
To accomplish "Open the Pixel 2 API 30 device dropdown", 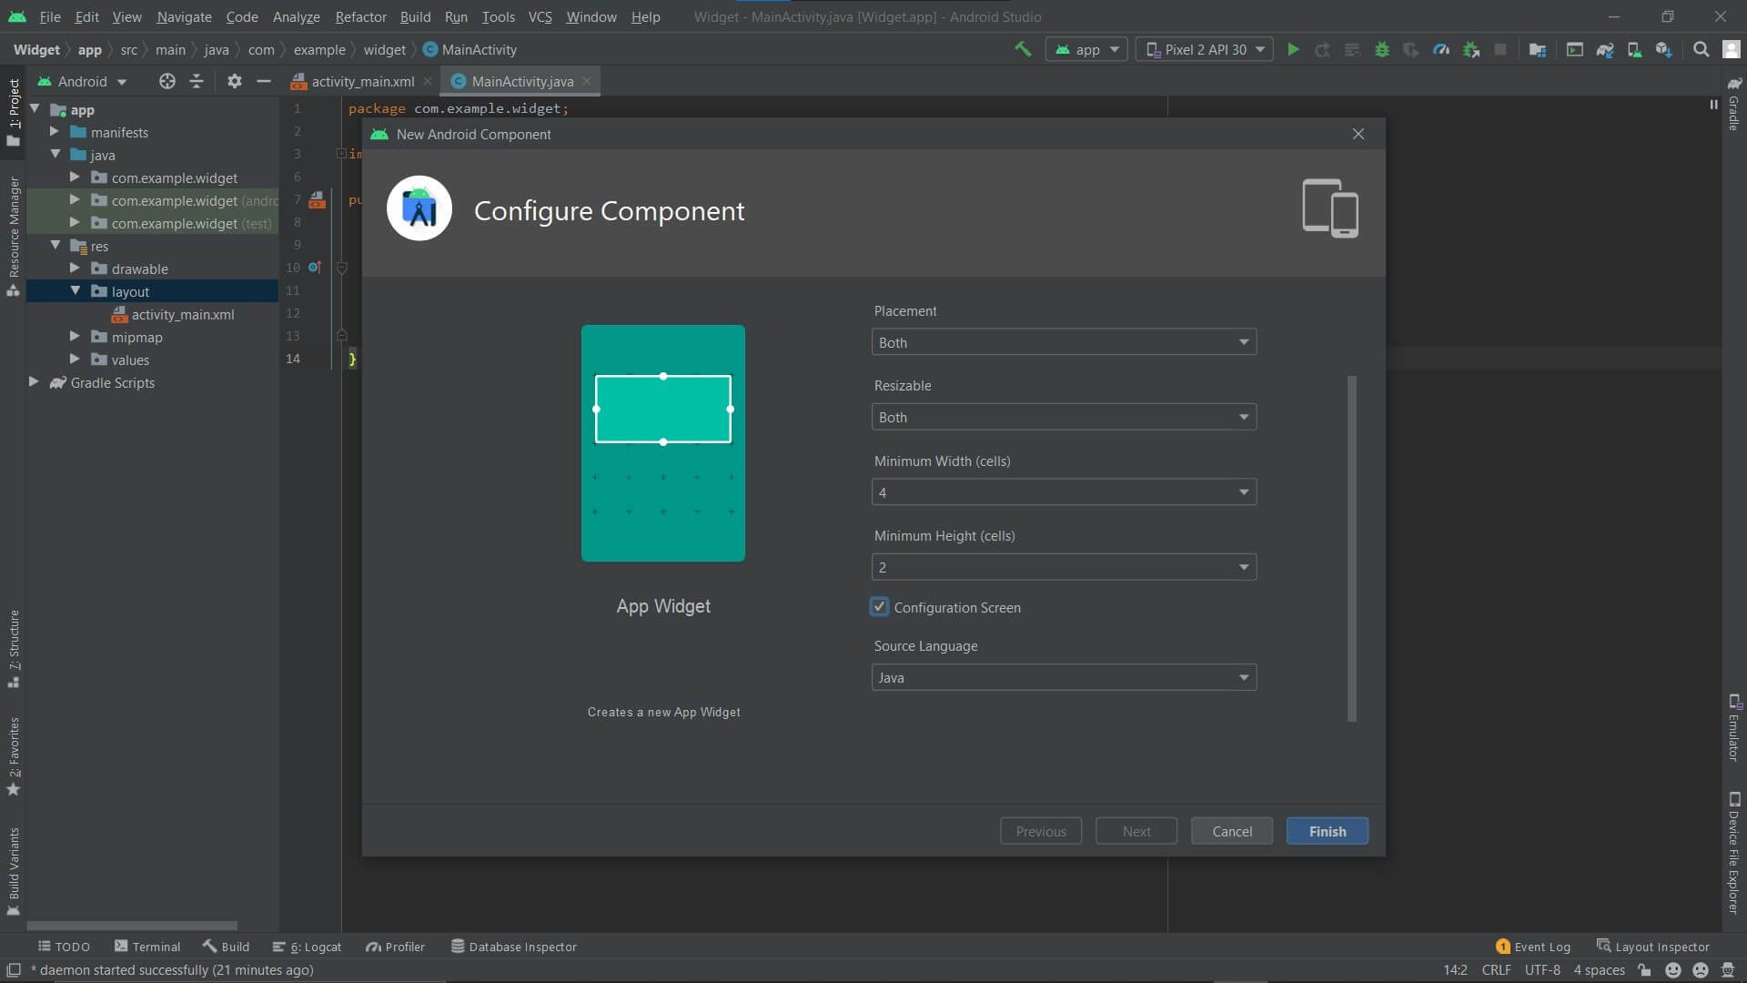I will coord(1205,49).
